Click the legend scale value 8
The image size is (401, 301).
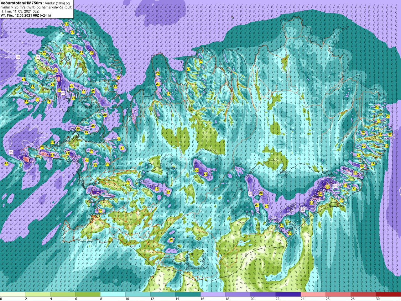click(x=101, y=299)
